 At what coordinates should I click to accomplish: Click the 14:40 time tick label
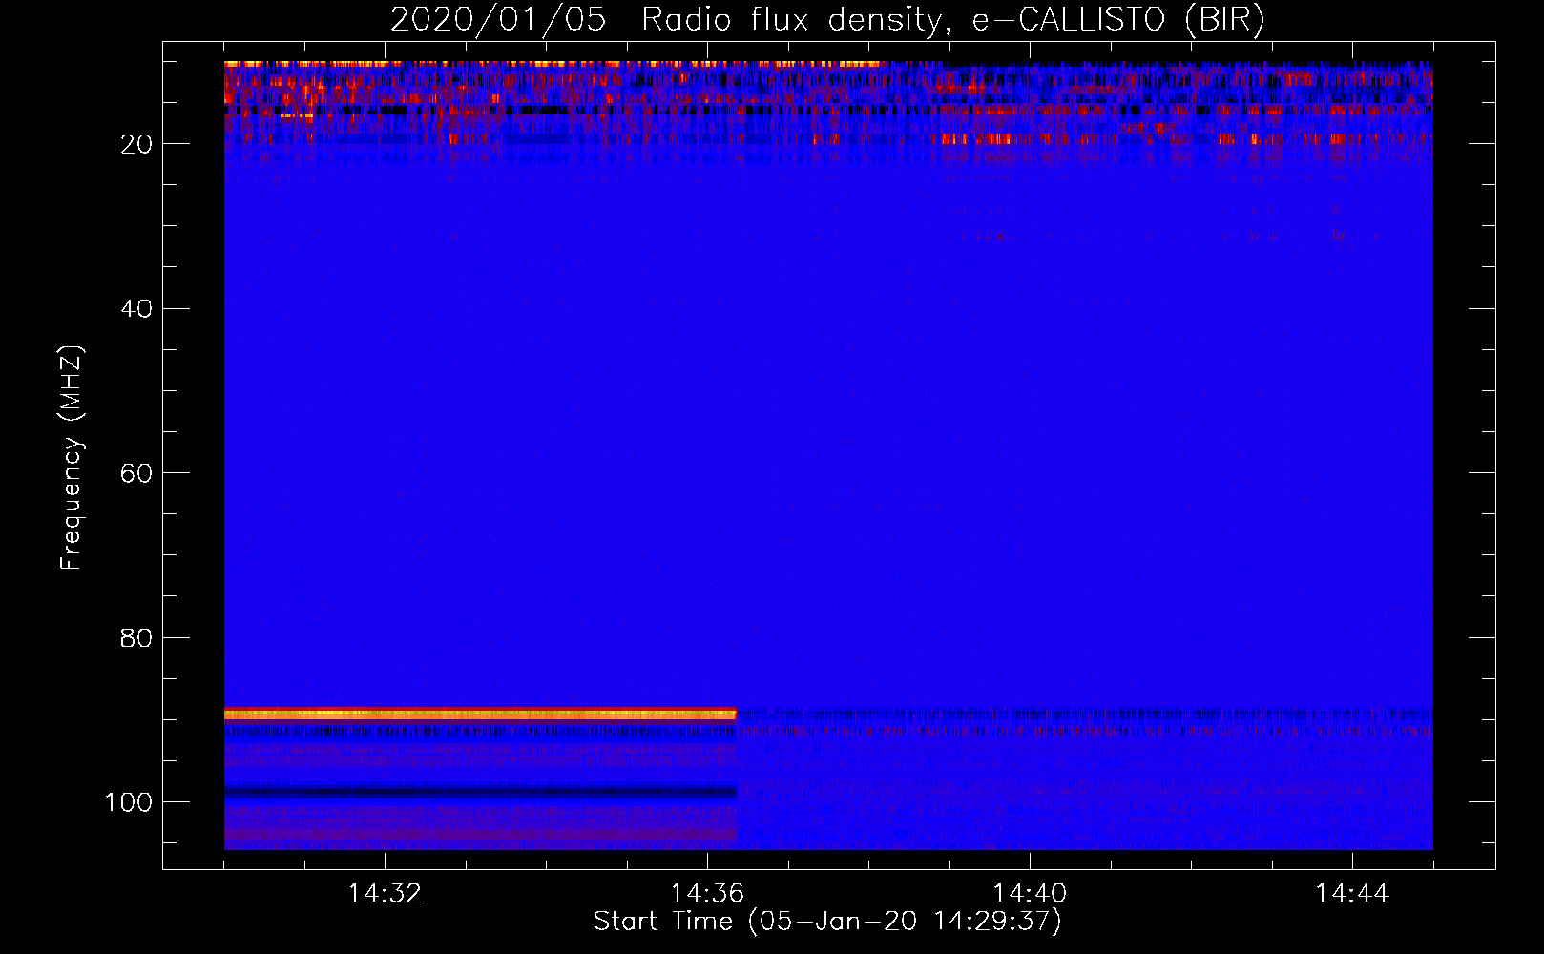pos(1030,893)
